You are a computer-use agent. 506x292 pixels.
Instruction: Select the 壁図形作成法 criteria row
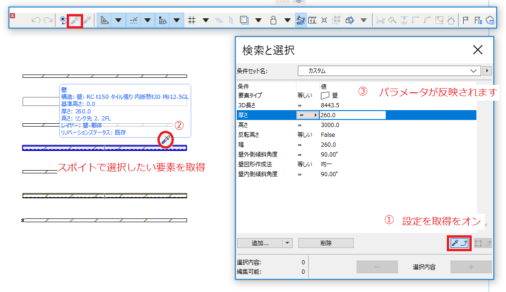pyautogui.click(x=356, y=164)
